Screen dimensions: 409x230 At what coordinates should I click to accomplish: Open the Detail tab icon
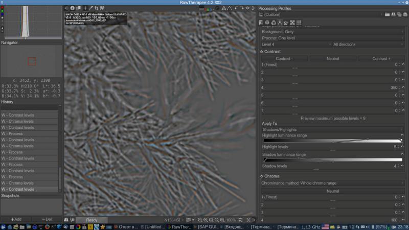tap(267, 22)
